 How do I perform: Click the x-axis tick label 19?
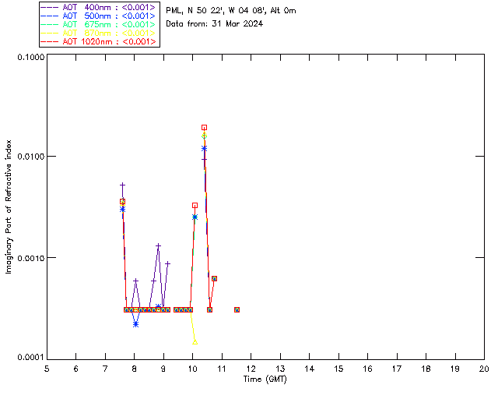click(x=455, y=369)
